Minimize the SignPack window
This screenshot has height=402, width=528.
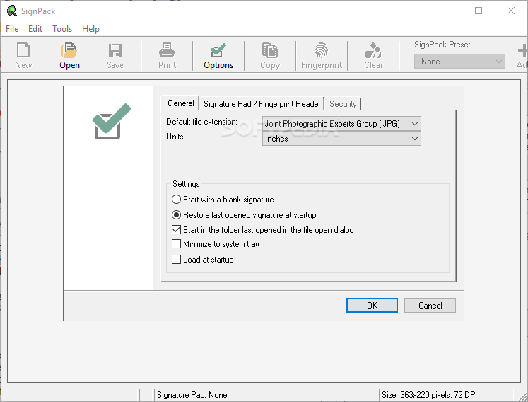click(447, 11)
